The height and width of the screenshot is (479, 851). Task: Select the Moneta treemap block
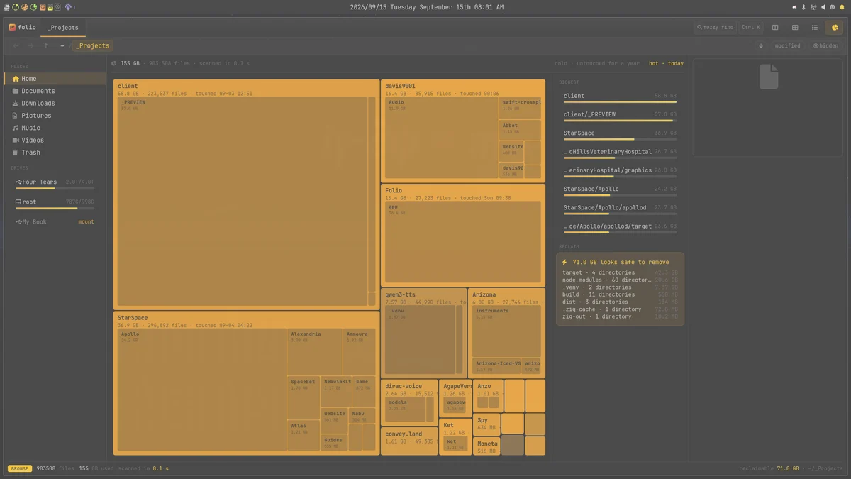point(486,446)
